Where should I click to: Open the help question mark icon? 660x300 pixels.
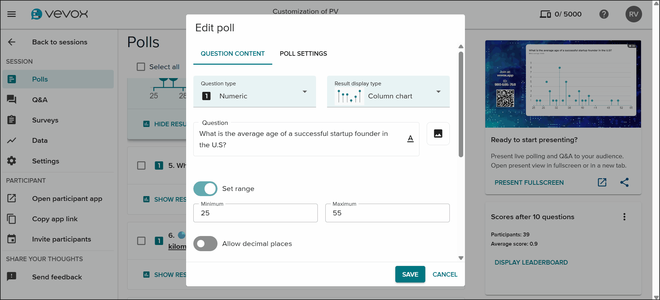click(604, 14)
